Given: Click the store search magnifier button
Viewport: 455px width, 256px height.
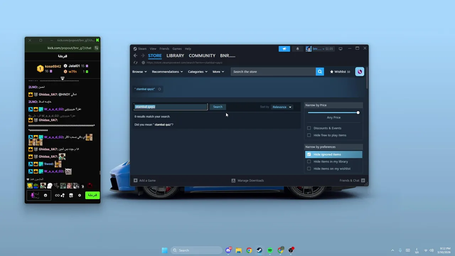Looking at the screenshot, I should [x=320, y=71].
